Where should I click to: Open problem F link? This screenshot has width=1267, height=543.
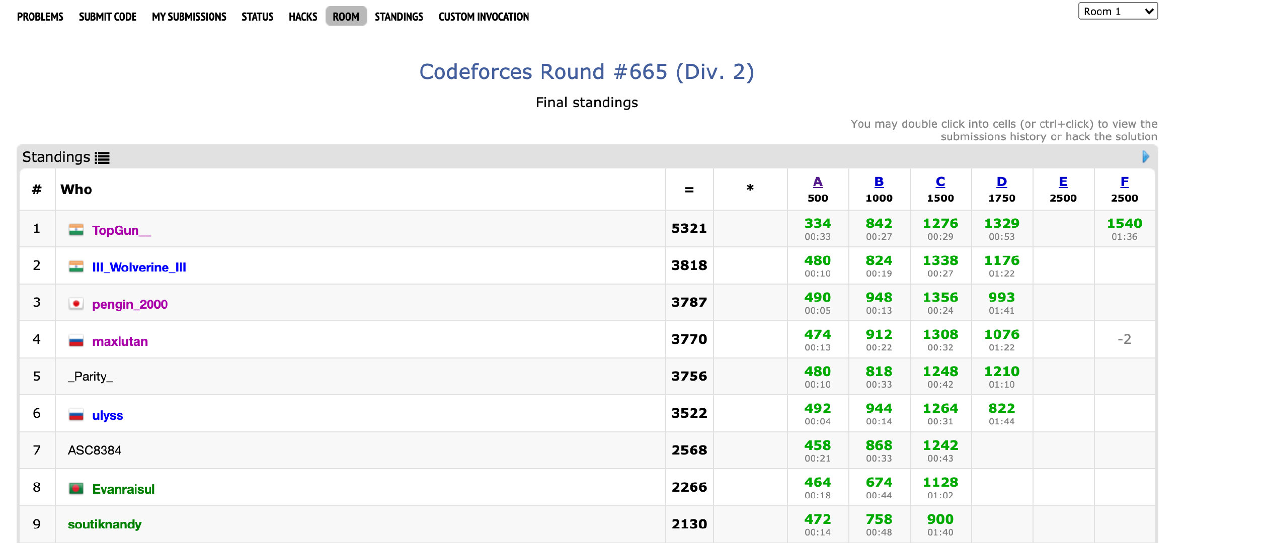(1125, 182)
